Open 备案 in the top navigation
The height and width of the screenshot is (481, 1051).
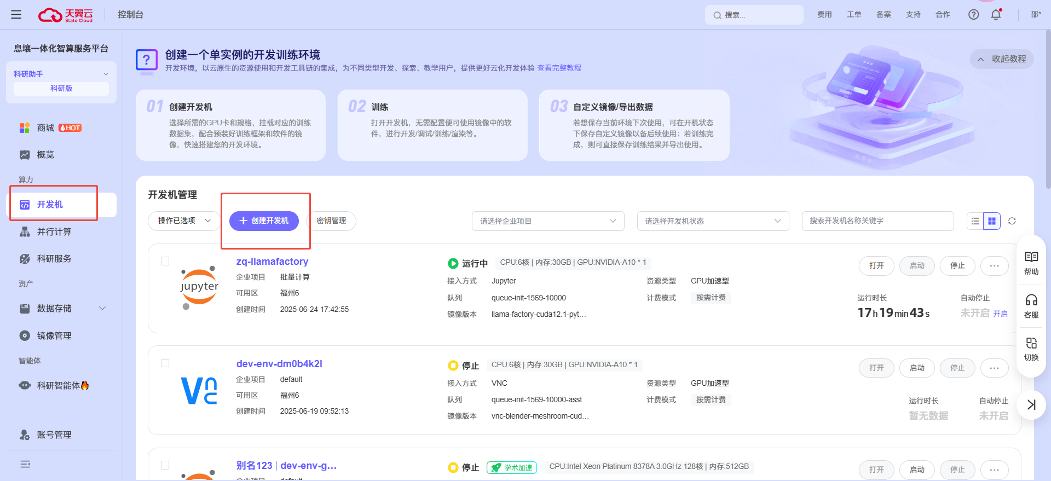tap(883, 15)
